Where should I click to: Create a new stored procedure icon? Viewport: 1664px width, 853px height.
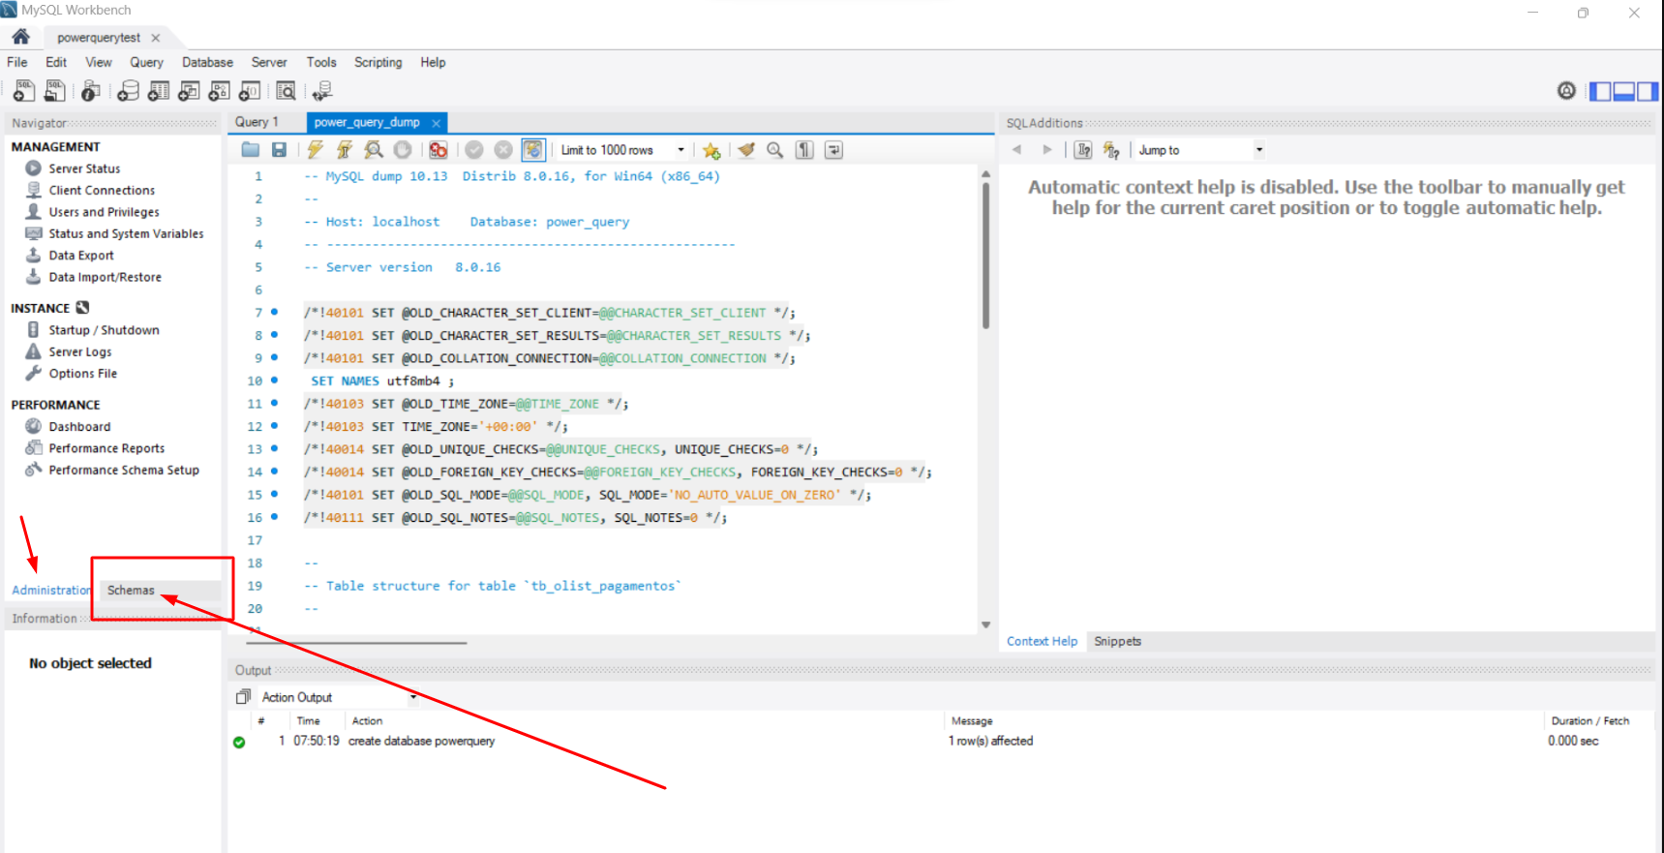point(220,91)
